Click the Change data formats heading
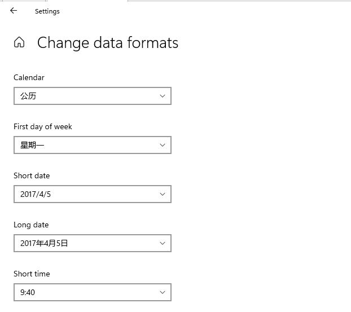This screenshot has width=351, height=312. click(x=107, y=43)
